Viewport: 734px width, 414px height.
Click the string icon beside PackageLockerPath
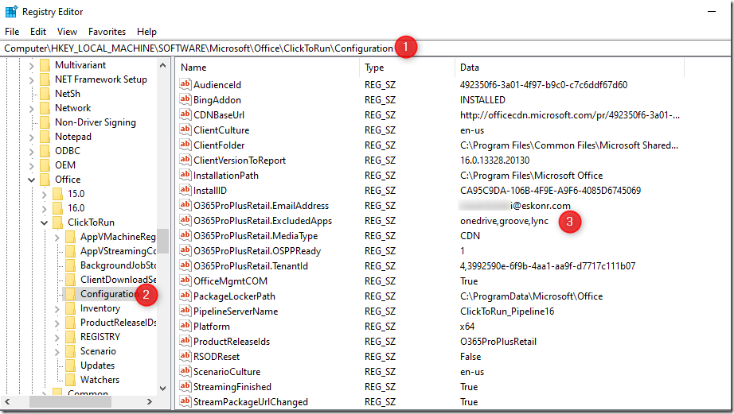pos(185,296)
